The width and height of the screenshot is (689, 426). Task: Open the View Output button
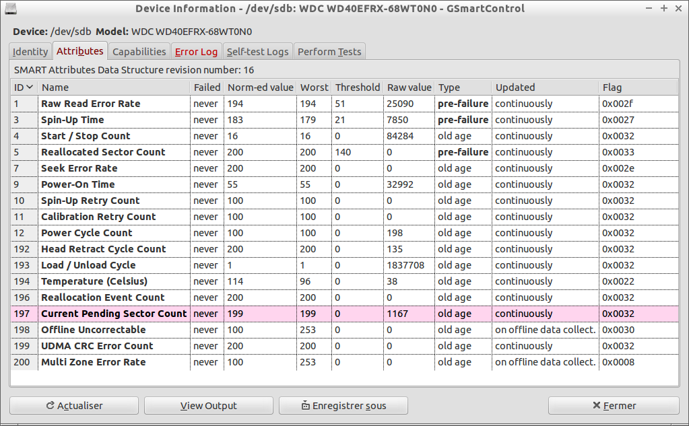click(x=209, y=405)
